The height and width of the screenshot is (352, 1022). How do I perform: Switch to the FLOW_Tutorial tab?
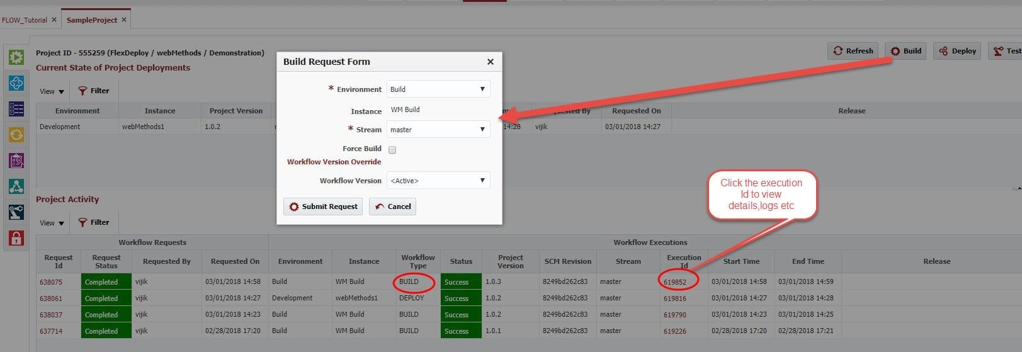[x=25, y=20]
